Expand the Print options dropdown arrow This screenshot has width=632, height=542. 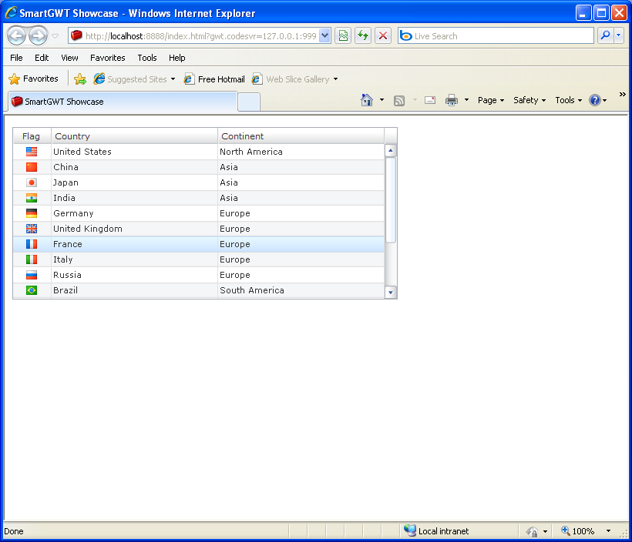466,100
